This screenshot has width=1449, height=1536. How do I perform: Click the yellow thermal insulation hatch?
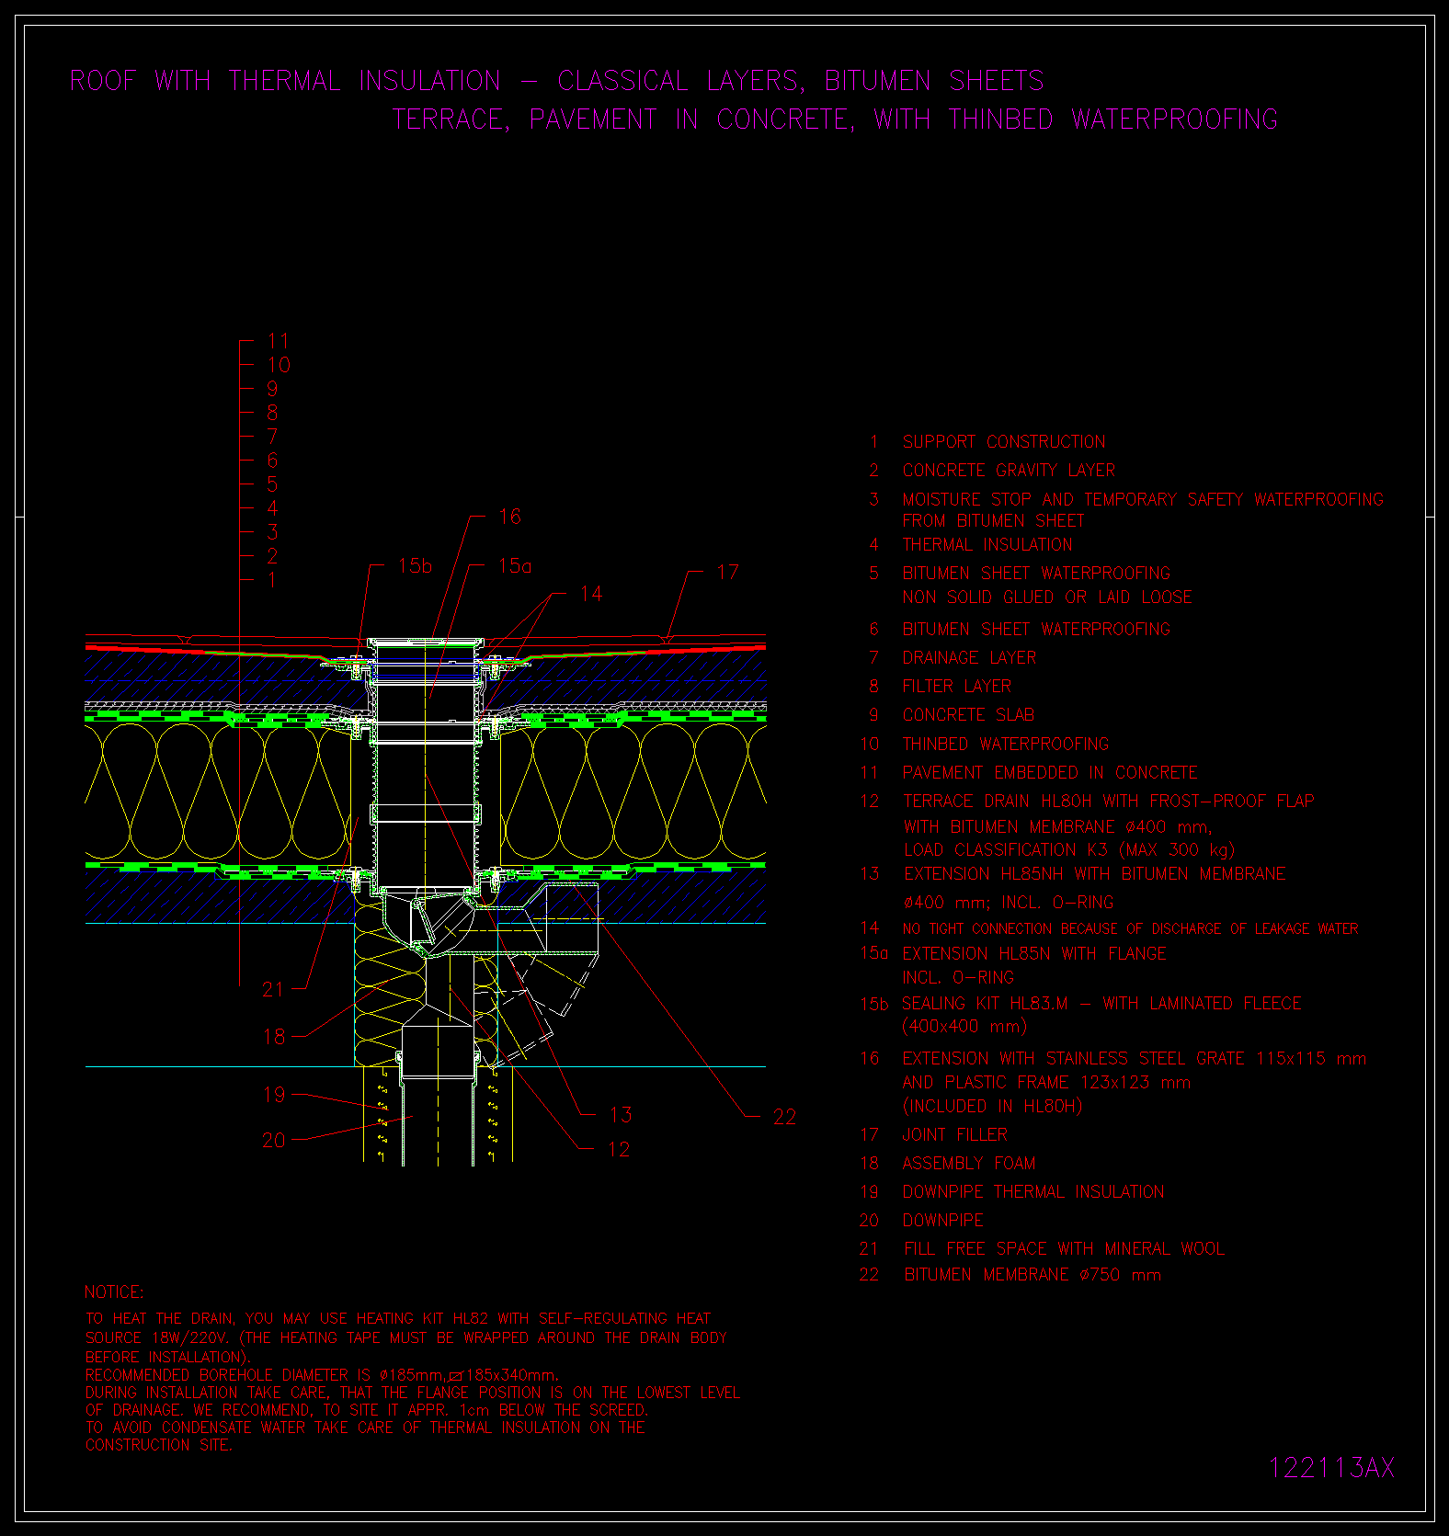click(x=216, y=791)
